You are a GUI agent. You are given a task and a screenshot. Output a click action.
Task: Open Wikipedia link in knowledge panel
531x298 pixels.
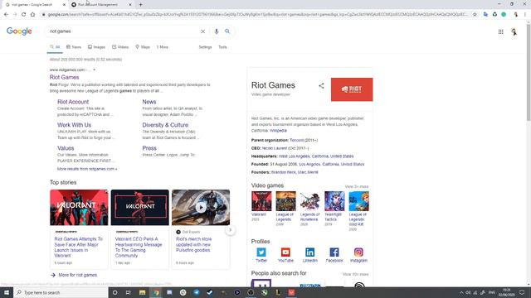[x=278, y=131]
